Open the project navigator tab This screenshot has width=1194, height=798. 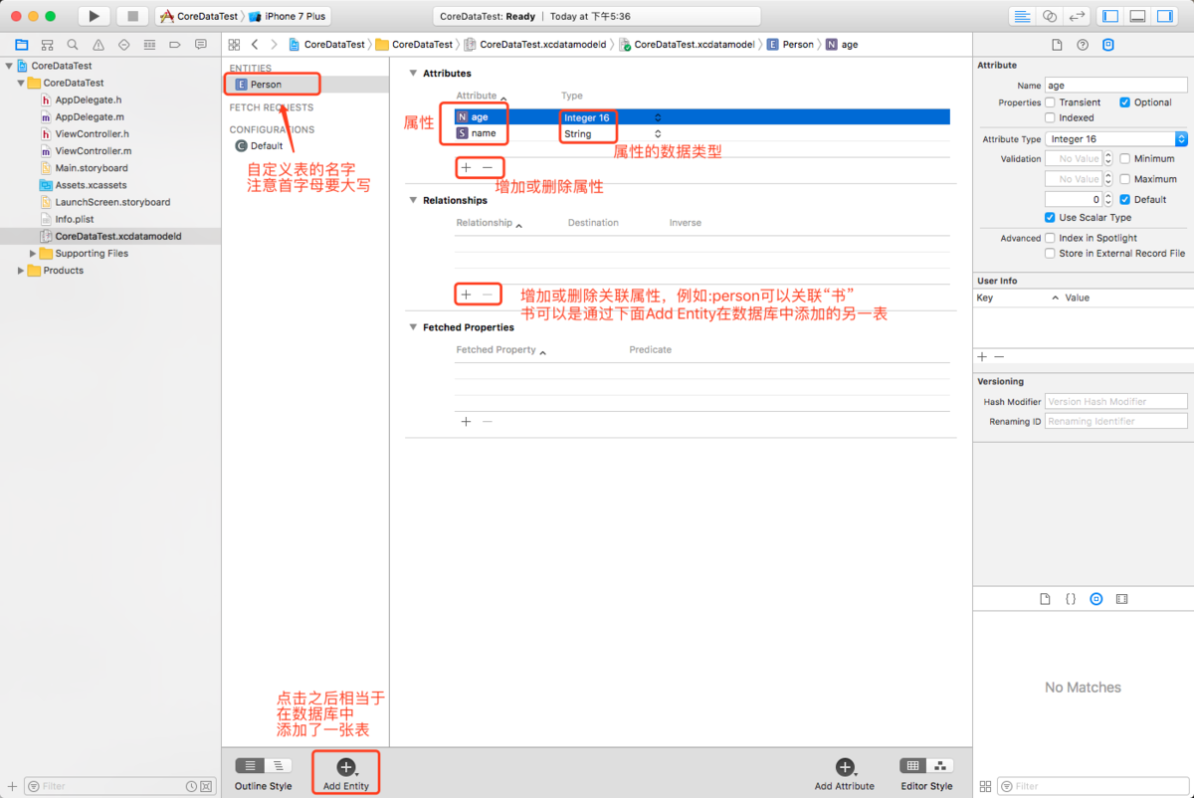click(x=22, y=45)
